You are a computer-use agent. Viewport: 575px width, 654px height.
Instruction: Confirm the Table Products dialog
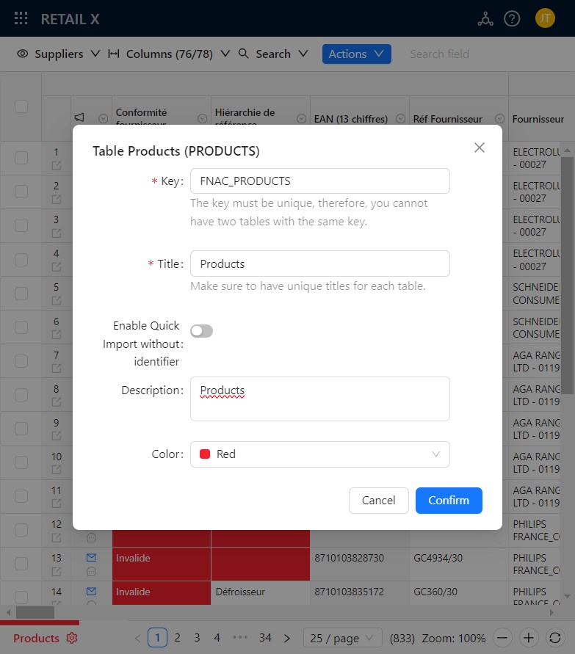[x=449, y=501]
